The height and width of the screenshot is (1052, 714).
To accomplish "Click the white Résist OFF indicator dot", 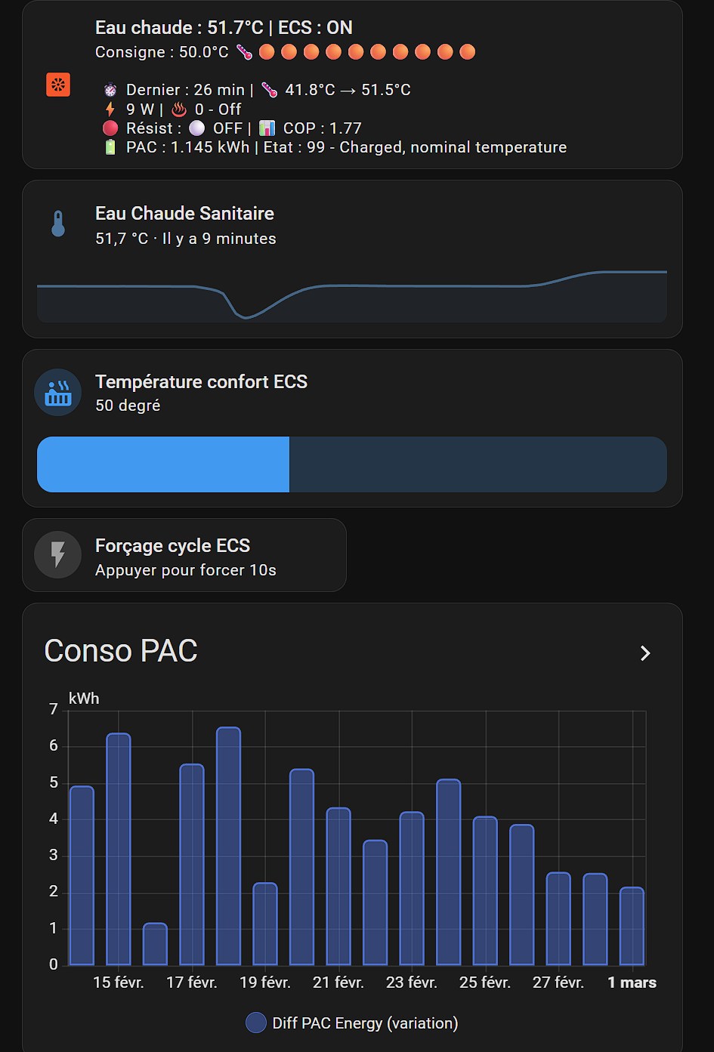I will [x=197, y=128].
